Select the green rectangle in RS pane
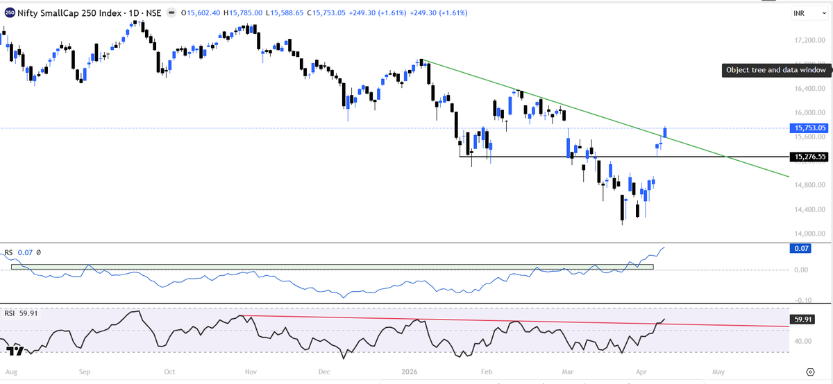This screenshot has height=384, width=833. pyautogui.click(x=333, y=266)
